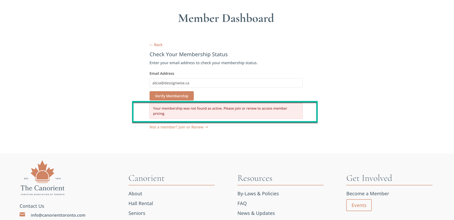Open the Join or Renew link
Viewport: 454px width, 220px height.
(179, 127)
